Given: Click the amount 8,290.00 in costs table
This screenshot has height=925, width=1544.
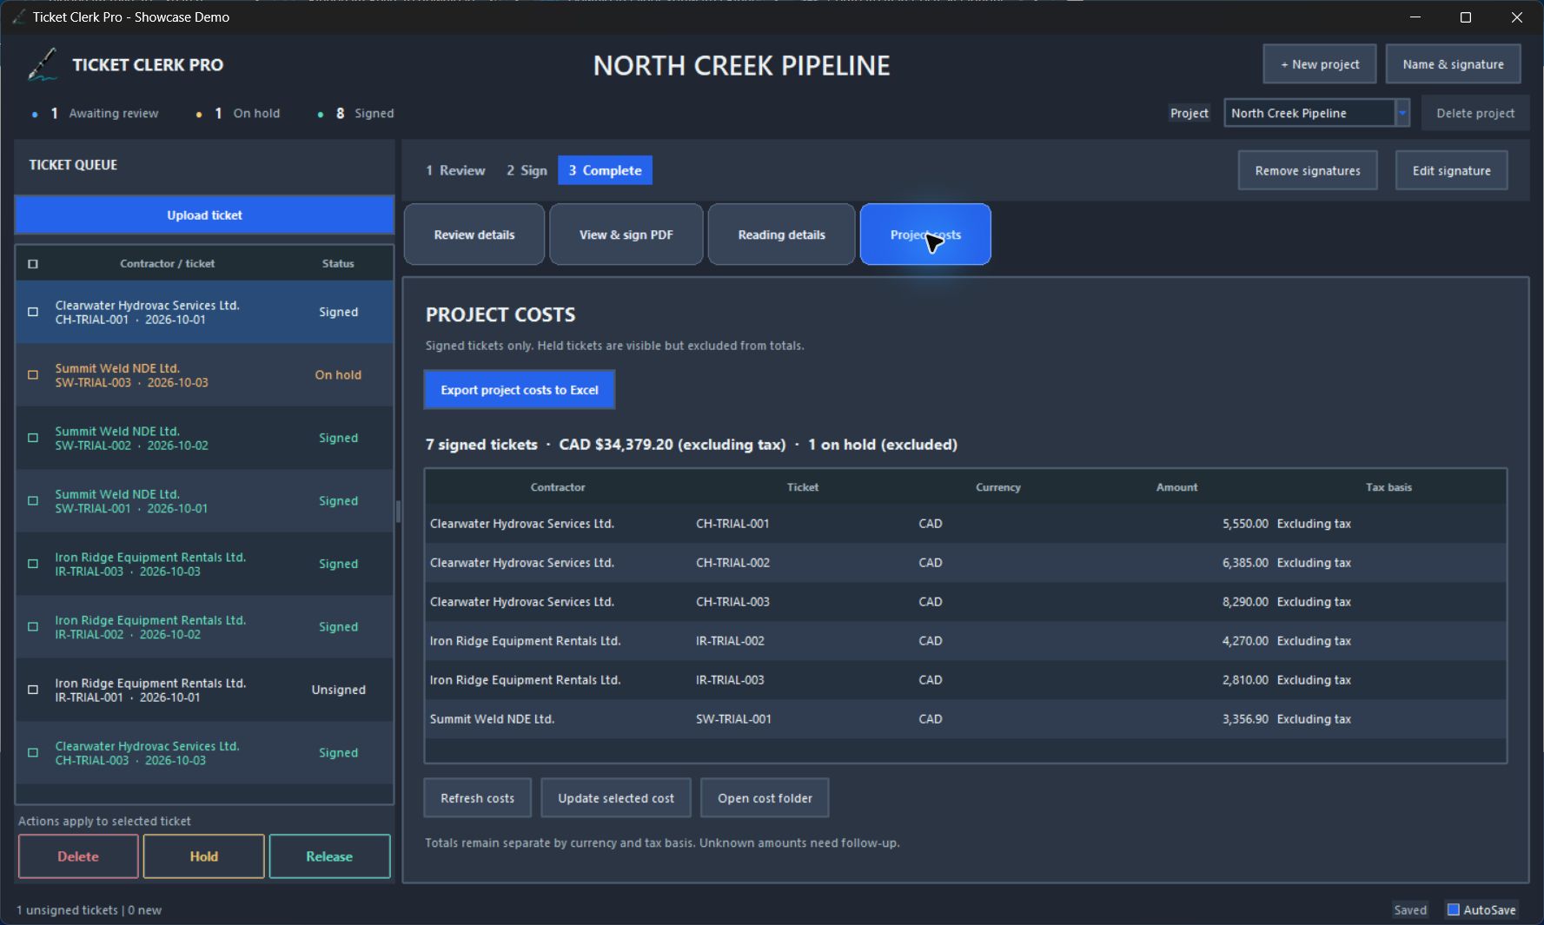Looking at the screenshot, I should point(1245,602).
